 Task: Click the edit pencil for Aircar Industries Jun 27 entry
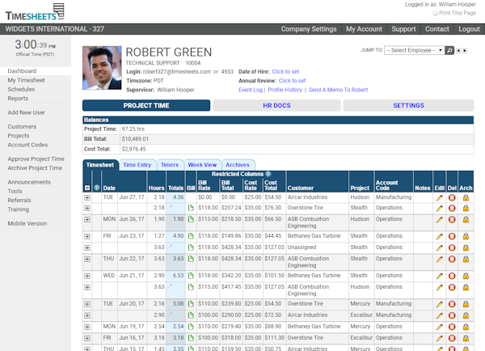pos(440,197)
